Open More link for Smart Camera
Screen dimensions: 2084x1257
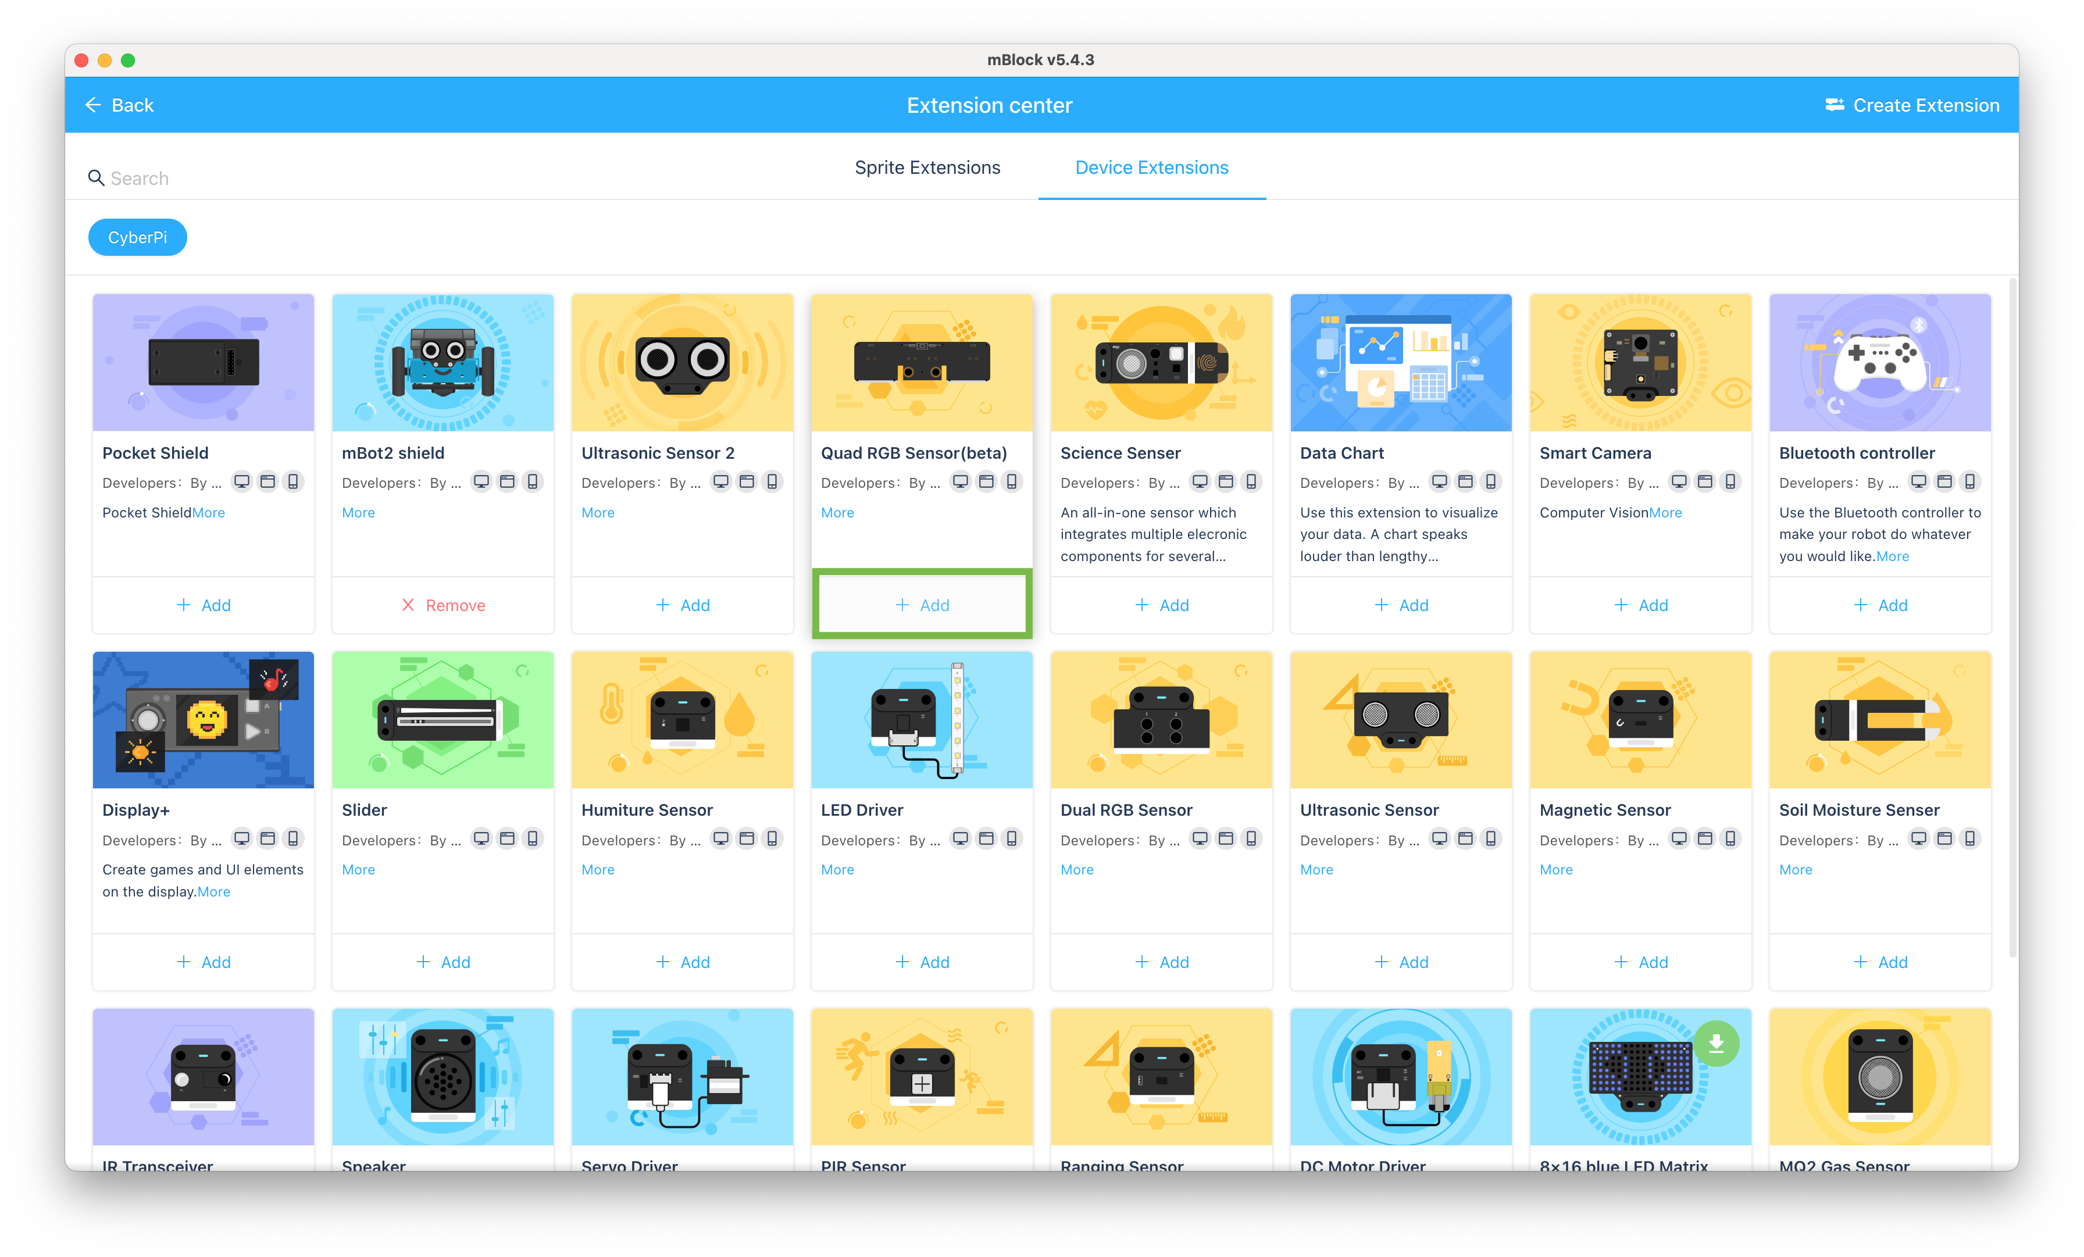(x=1665, y=513)
